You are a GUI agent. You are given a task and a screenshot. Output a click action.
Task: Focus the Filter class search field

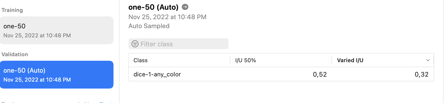pyautogui.click(x=178, y=44)
